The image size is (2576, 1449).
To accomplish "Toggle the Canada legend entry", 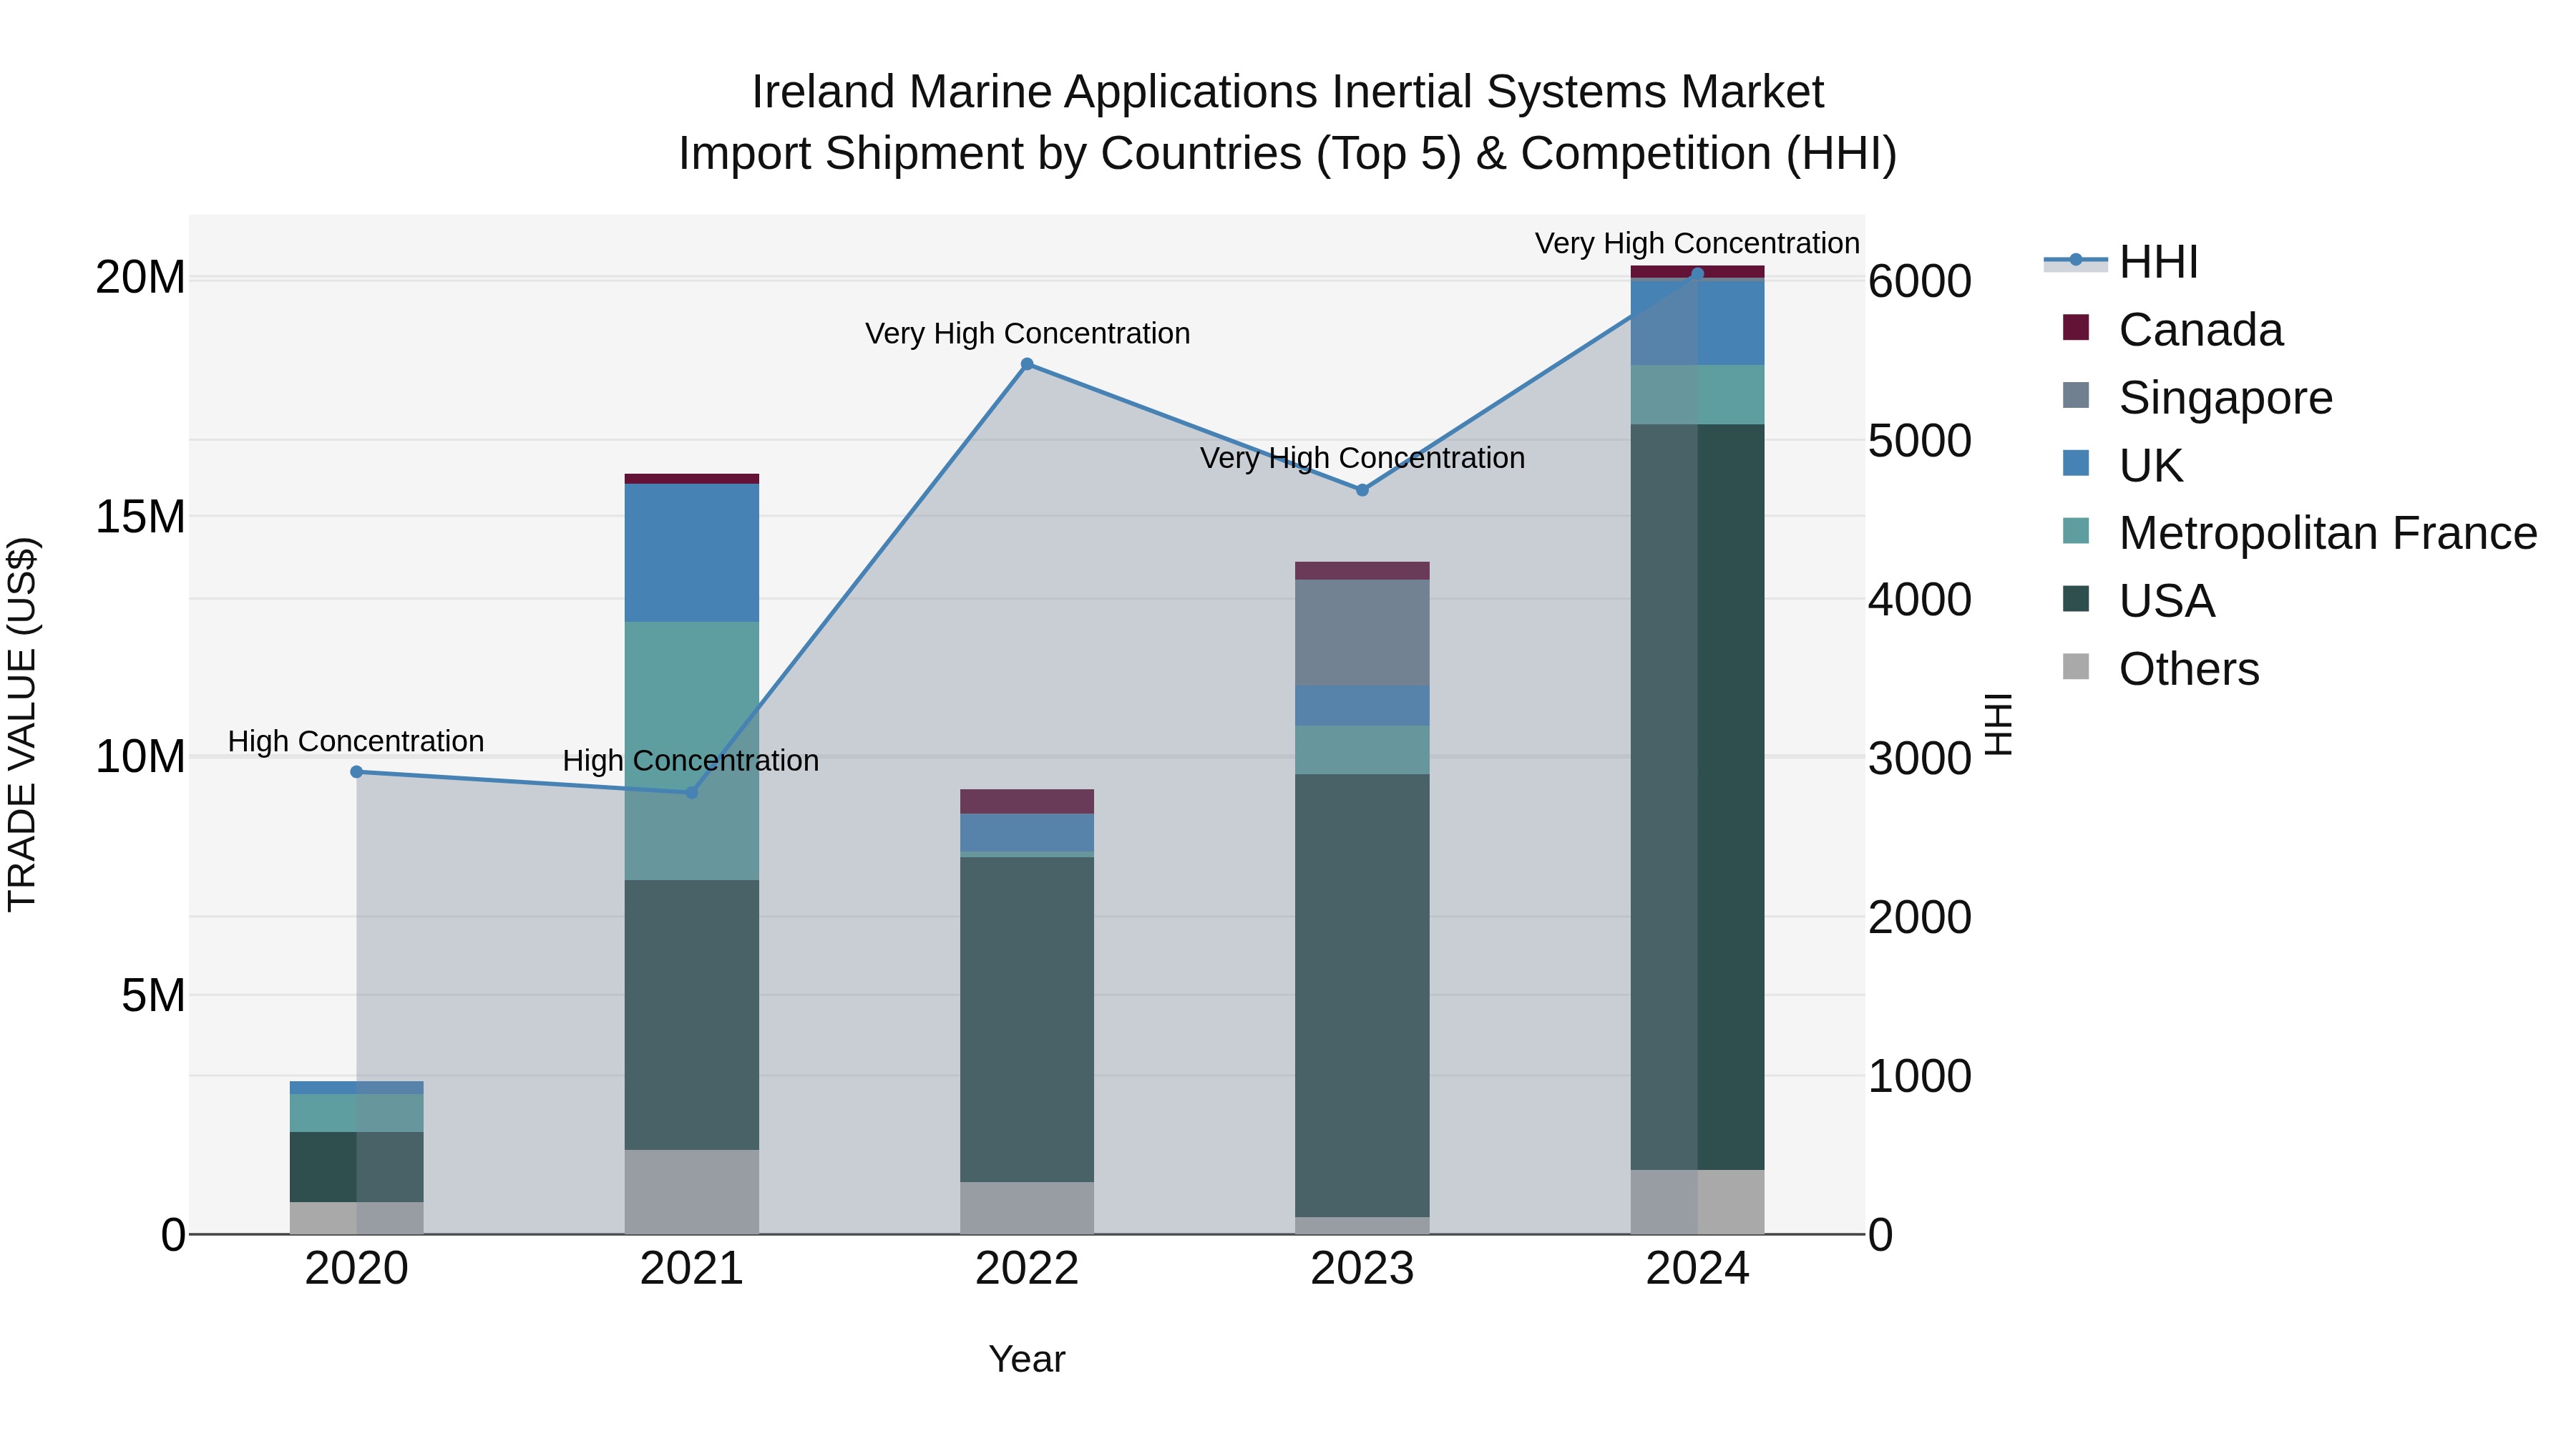I will 2173,329.
